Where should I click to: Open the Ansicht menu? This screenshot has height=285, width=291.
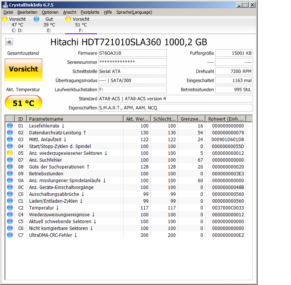click(x=70, y=12)
